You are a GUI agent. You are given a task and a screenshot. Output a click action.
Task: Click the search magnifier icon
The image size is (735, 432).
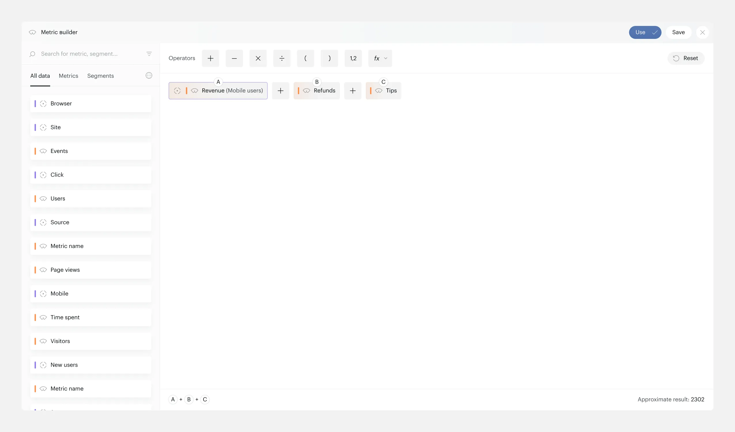pyautogui.click(x=32, y=54)
